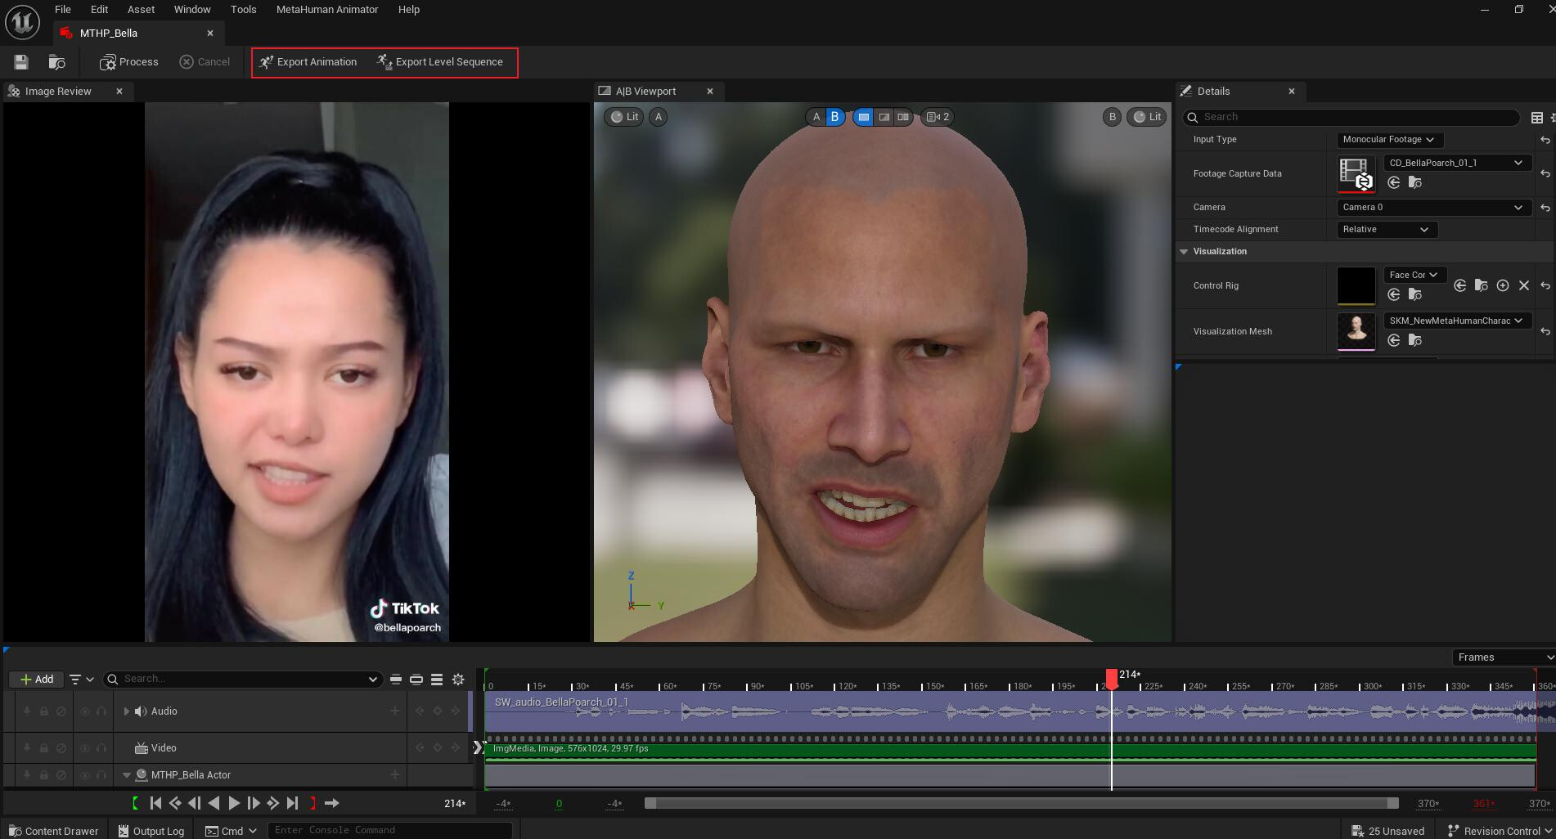The width and height of the screenshot is (1556, 839).
Task: Go to previous keyframe
Action: 175,804
